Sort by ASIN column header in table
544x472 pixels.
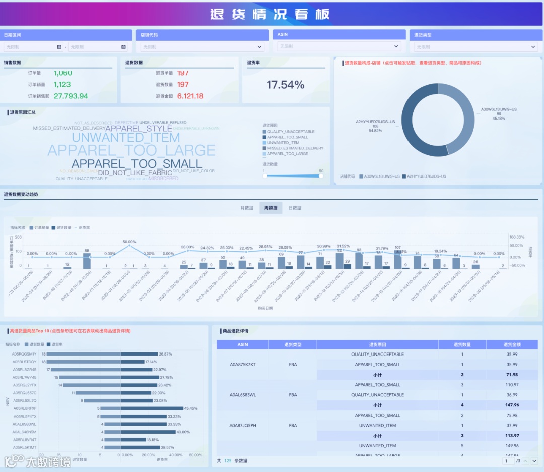pos(242,344)
